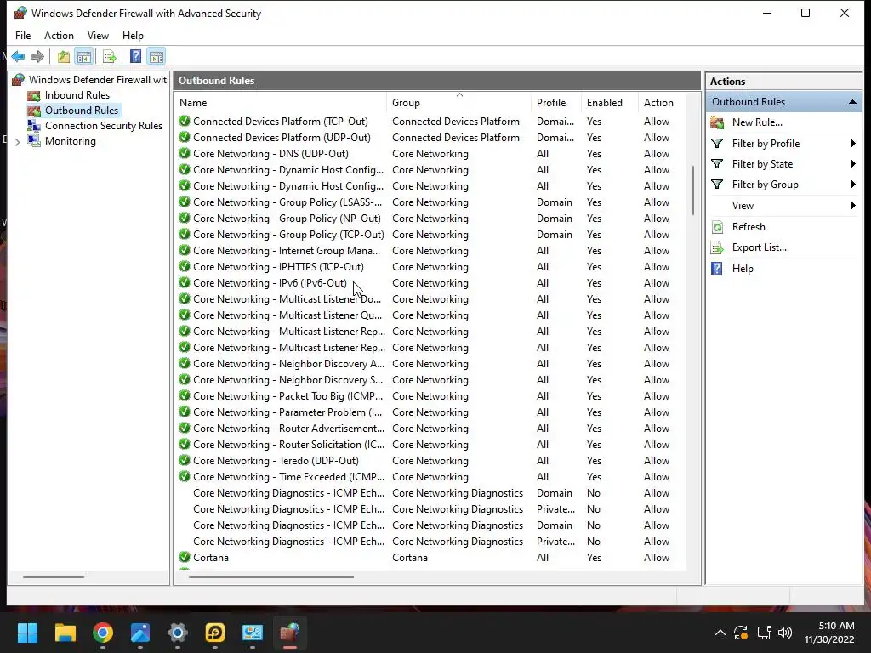The height and width of the screenshot is (653, 871).
Task: Click the Inbound Rules tree icon
Action: click(x=34, y=95)
